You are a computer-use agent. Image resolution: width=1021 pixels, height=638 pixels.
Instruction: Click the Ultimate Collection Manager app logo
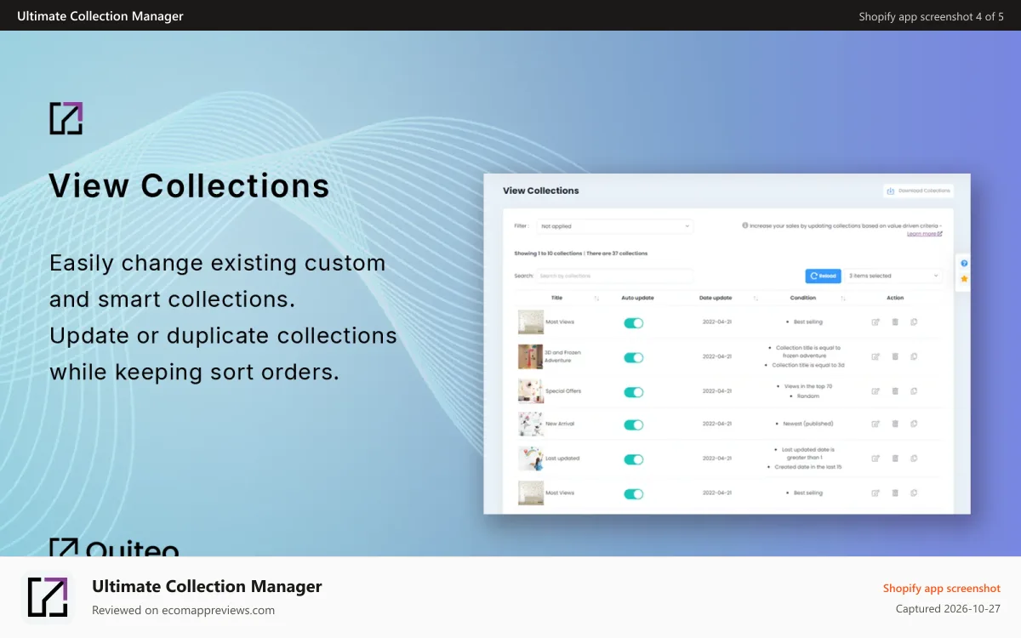point(48,597)
